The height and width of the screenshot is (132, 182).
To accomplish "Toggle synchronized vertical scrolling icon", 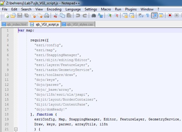I will click(x=125, y=15).
